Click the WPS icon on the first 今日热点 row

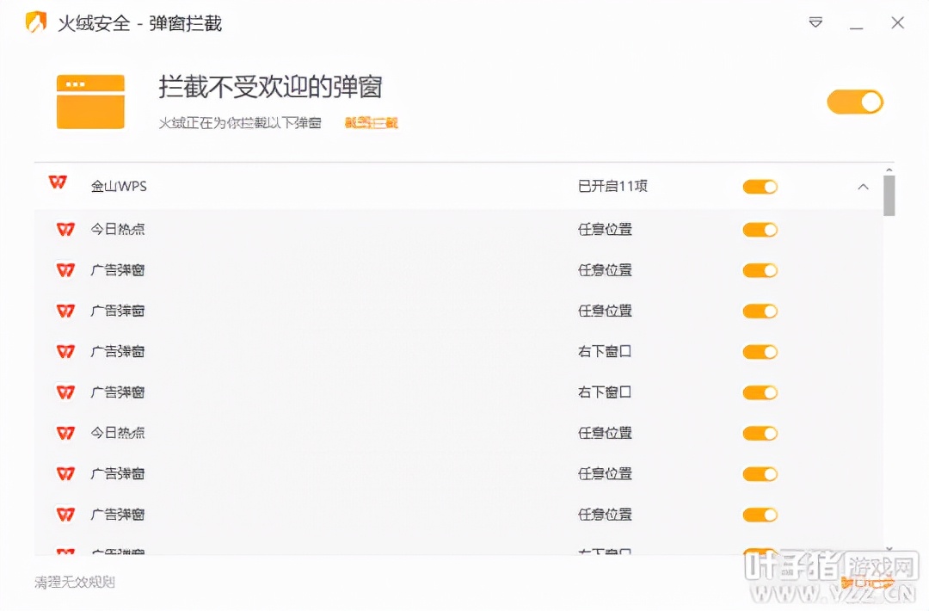[65, 229]
